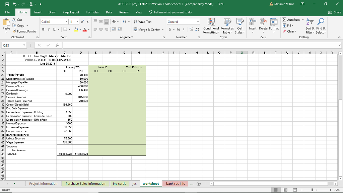The height and width of the screenshot is (193, 343).
Task: Expand the Name Box dropdown arrow
Action: coord(24,45)
